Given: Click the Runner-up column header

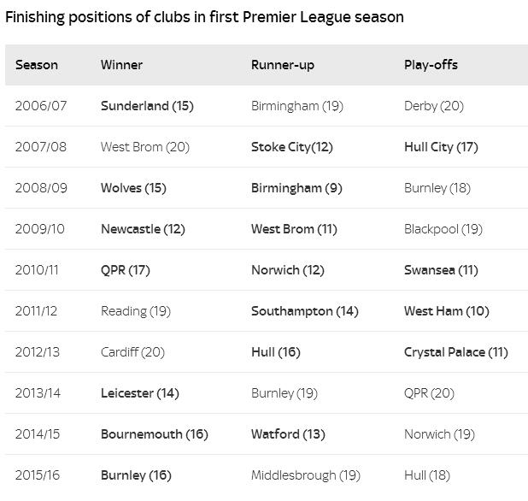Looking at the screenshot, I should (x=284, y=65).
